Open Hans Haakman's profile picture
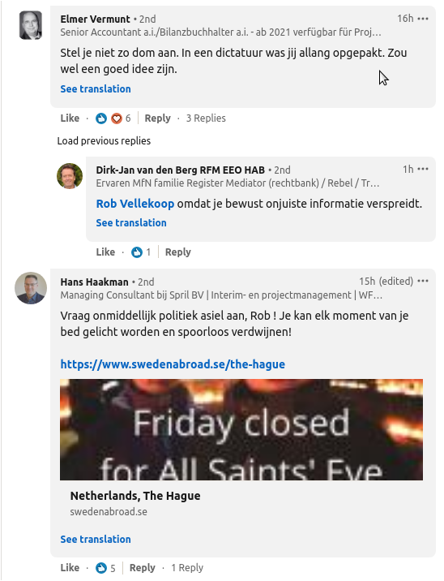 pos(31,288)
